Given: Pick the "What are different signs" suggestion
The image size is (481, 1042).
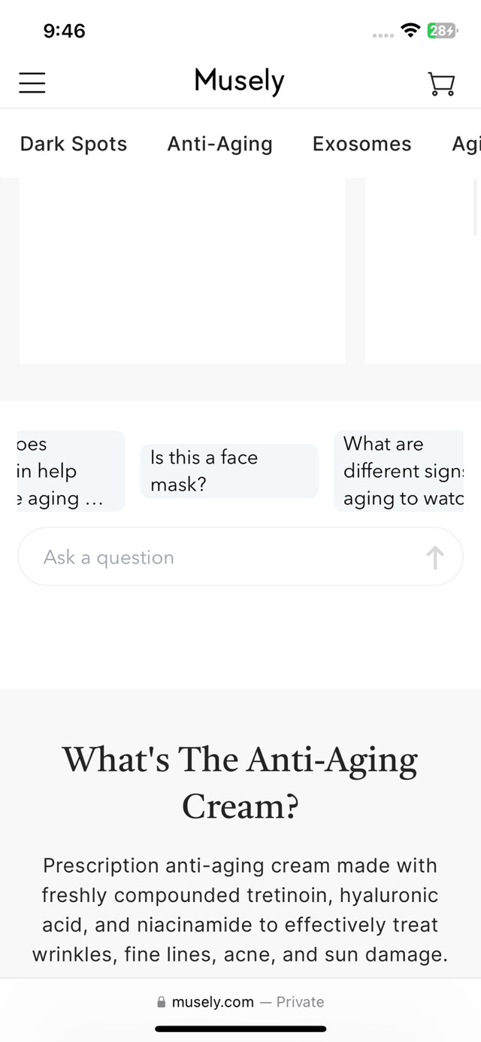Looking at the screenshot, I should 399,471.
